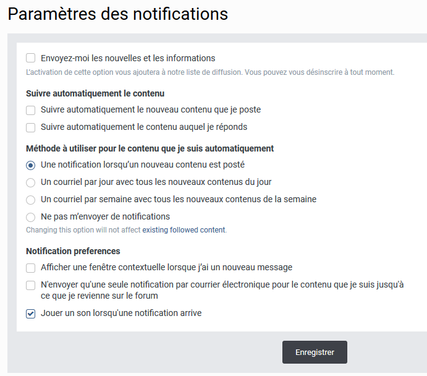Viewport: 427px width, 376px height.
Task: Click the 'Envoyez-moi les nouvelles et les informations' label text
Action: 128,58
